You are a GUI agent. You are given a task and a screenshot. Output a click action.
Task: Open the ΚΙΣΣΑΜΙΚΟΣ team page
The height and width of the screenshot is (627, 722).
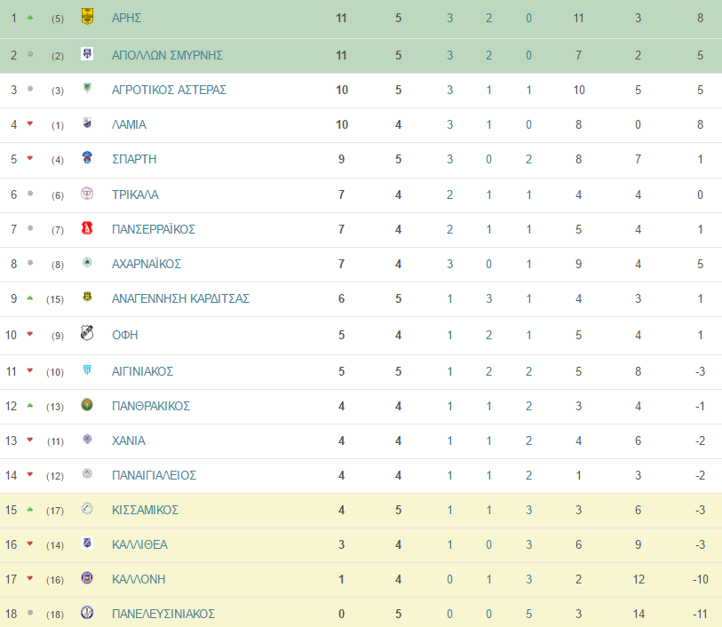coord(145,510)
